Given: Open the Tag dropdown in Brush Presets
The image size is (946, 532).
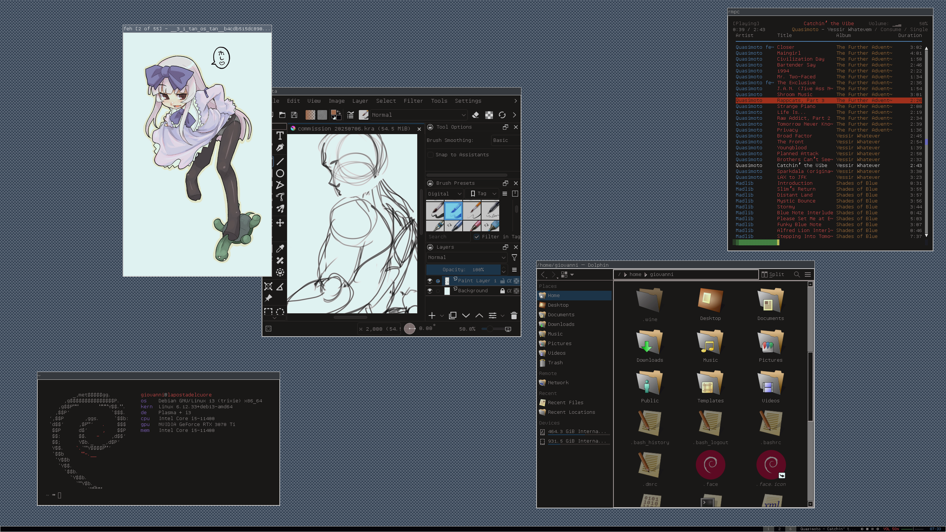Looking at the screenshot, I should (x=481, y=194).
